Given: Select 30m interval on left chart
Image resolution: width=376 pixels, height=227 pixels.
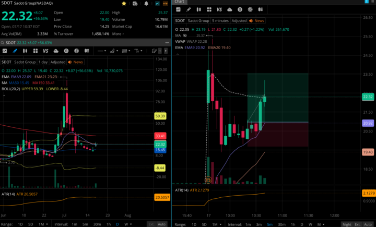Looking at the screenshot, I should click(97, 224).
